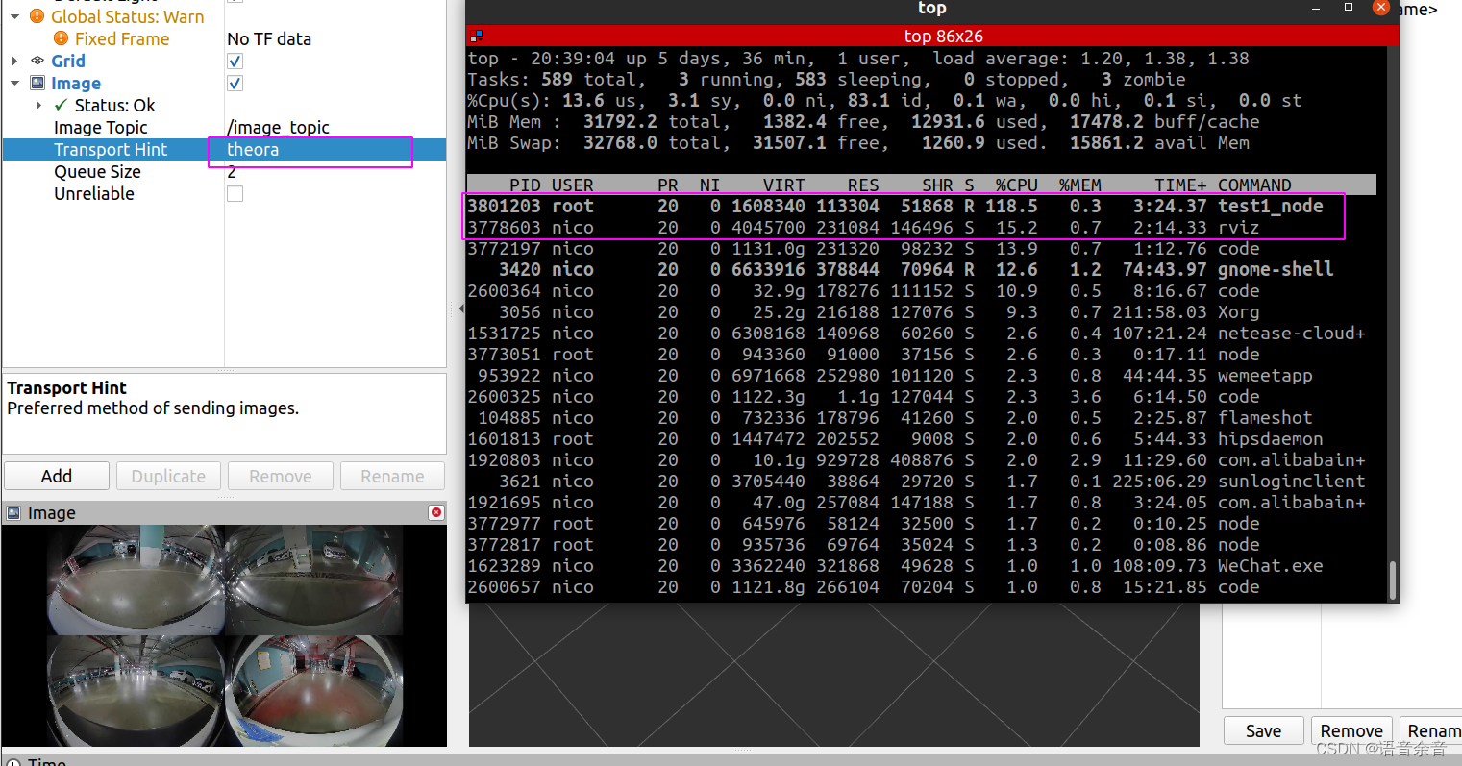Viewport: 1462px width, 766px height.
Task: Click the WeChat.exe process row
Action: pos(921,565)
